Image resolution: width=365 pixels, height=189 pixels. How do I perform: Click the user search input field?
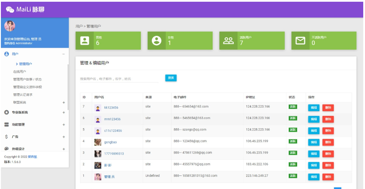click(x=118, y=79)
